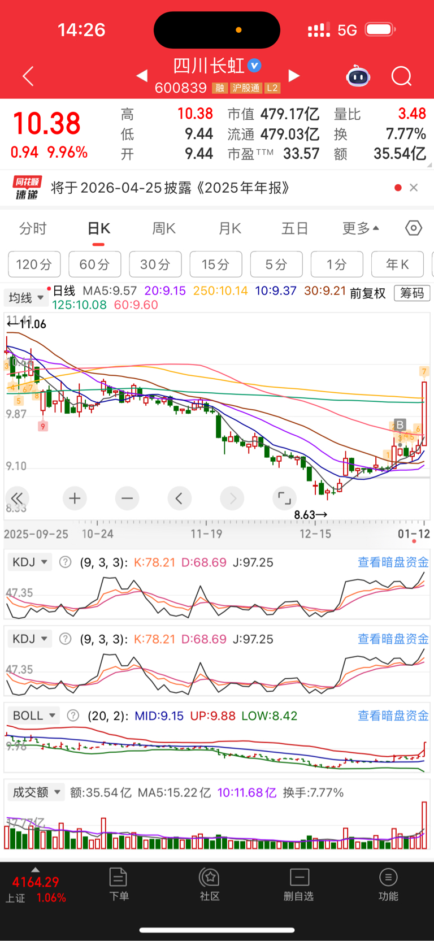This screenshot has width=434, height=941.
Task: Jump to earliest chart data
Action: pos(17,498)
